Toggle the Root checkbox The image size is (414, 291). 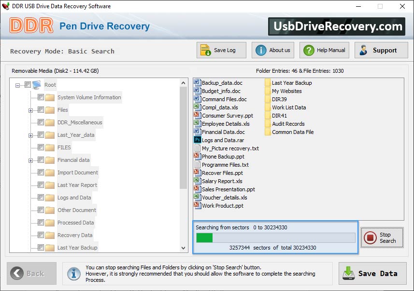pos(28,84)
